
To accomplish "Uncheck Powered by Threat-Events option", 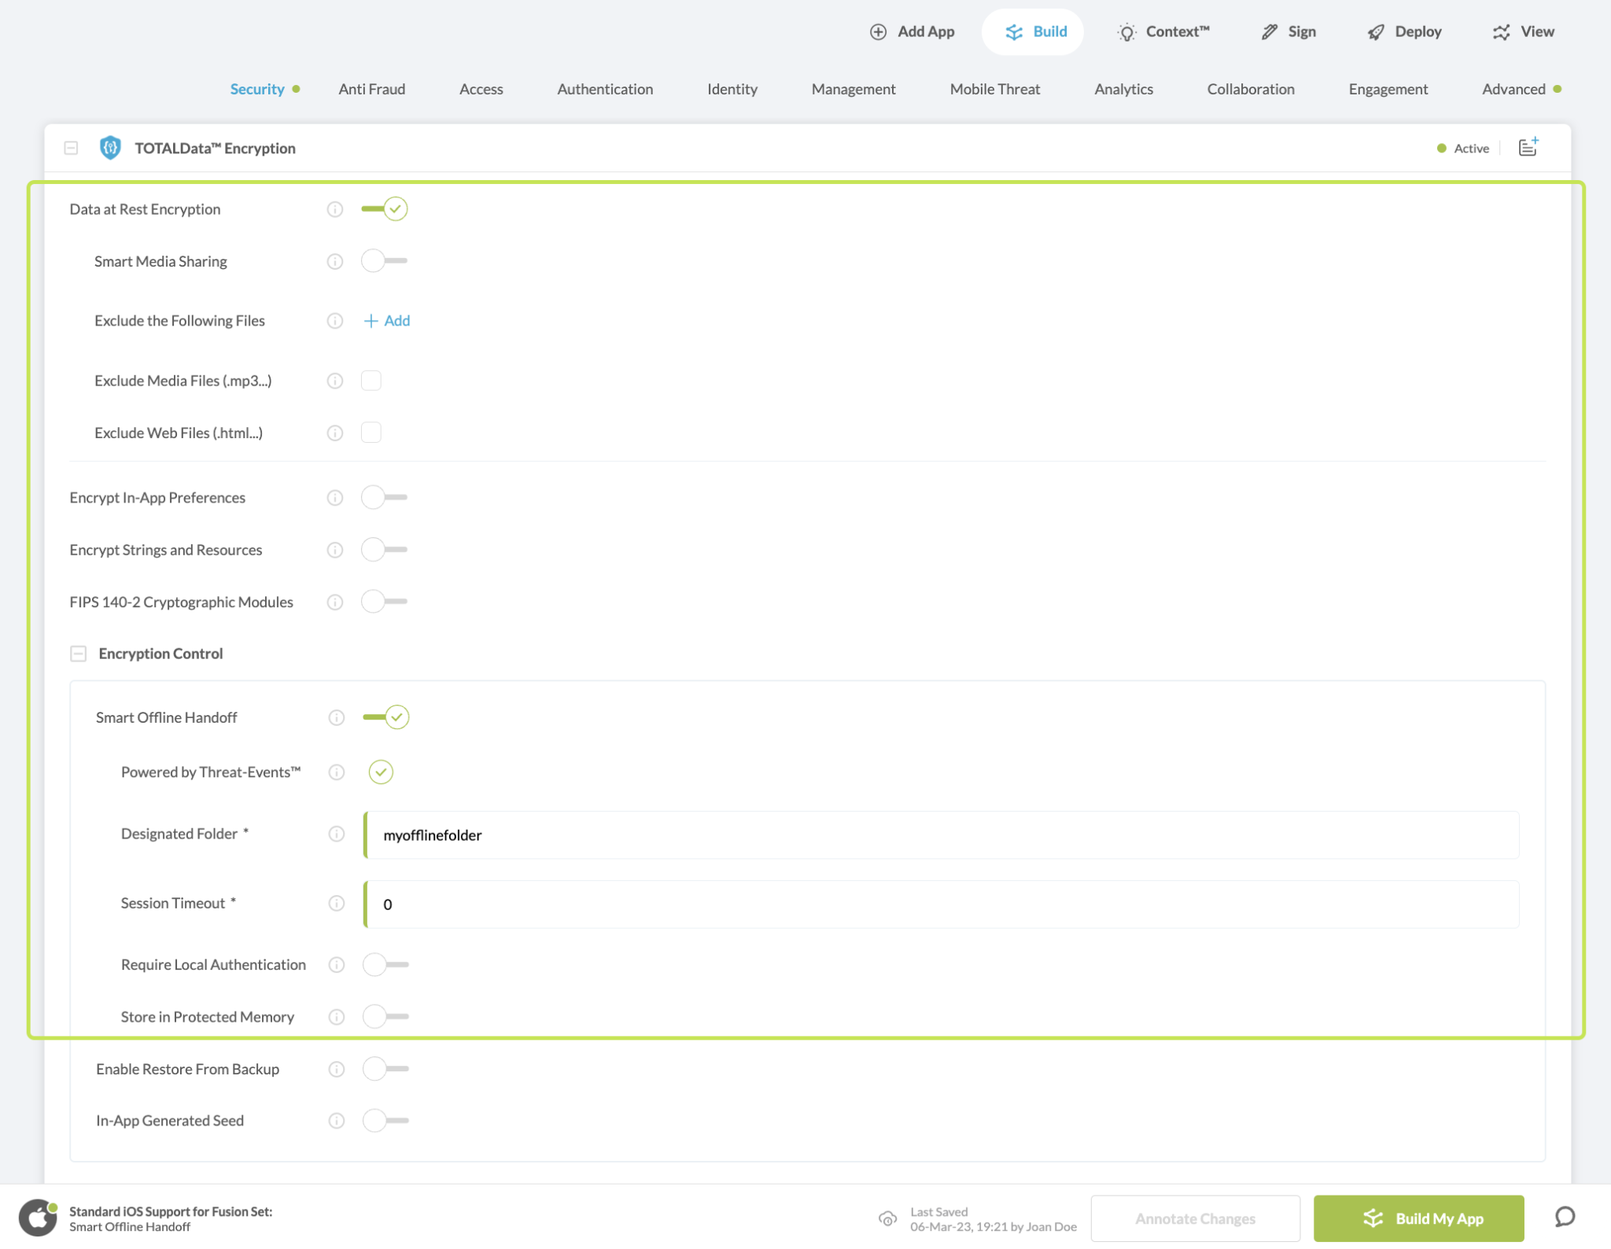I will [381, 772].
